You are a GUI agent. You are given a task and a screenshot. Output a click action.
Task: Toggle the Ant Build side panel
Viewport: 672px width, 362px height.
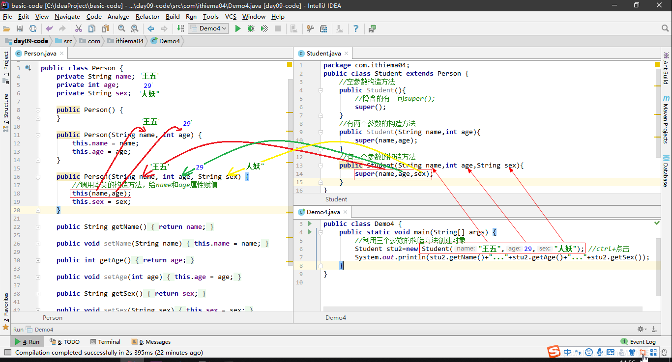pos(666,68)
